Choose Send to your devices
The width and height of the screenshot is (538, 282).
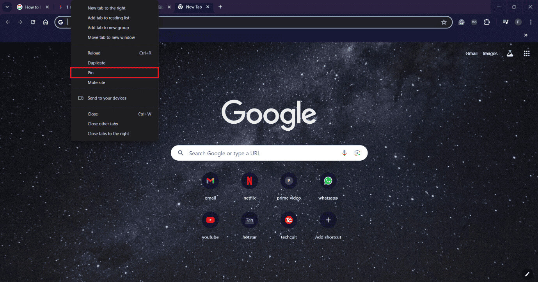point(115,98)
